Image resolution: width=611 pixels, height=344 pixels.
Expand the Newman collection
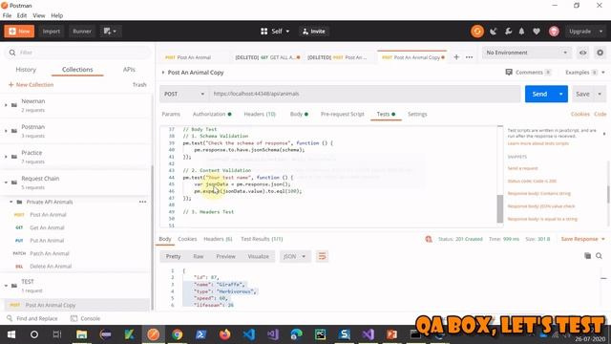(6, 105)
